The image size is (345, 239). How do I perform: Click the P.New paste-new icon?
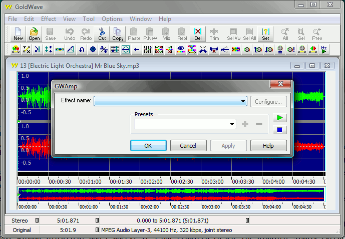point(150,34)
